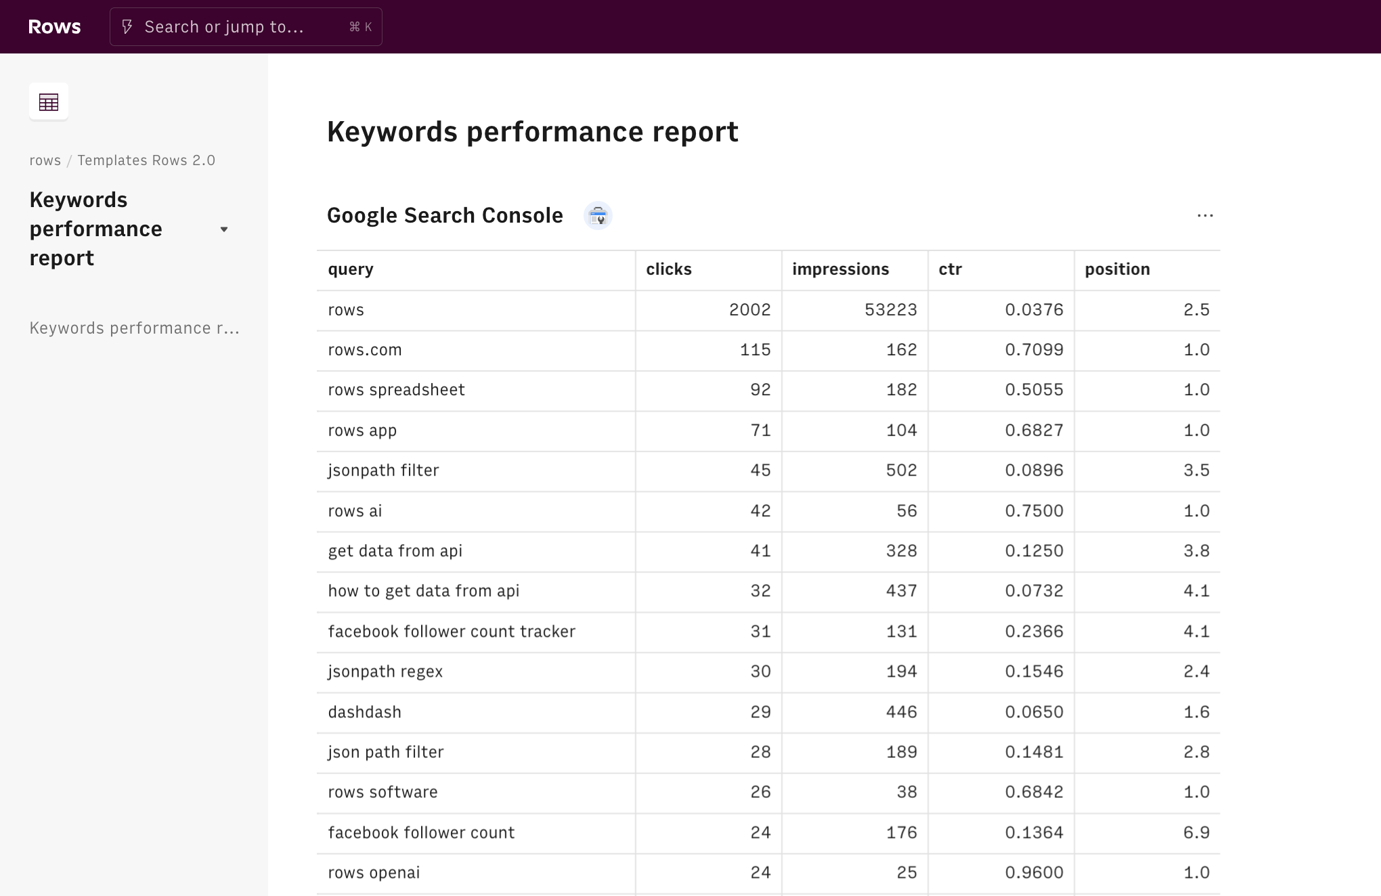Click the spreadsheet grid icon in sidebar

click(x=49, y=102)
